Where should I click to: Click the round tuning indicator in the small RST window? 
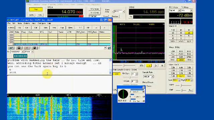click(123, 94)
